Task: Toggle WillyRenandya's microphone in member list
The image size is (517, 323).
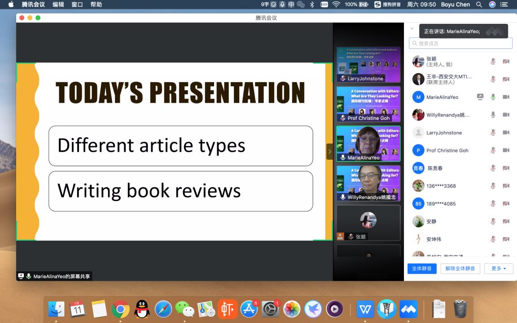Action: tap(493, 115)
